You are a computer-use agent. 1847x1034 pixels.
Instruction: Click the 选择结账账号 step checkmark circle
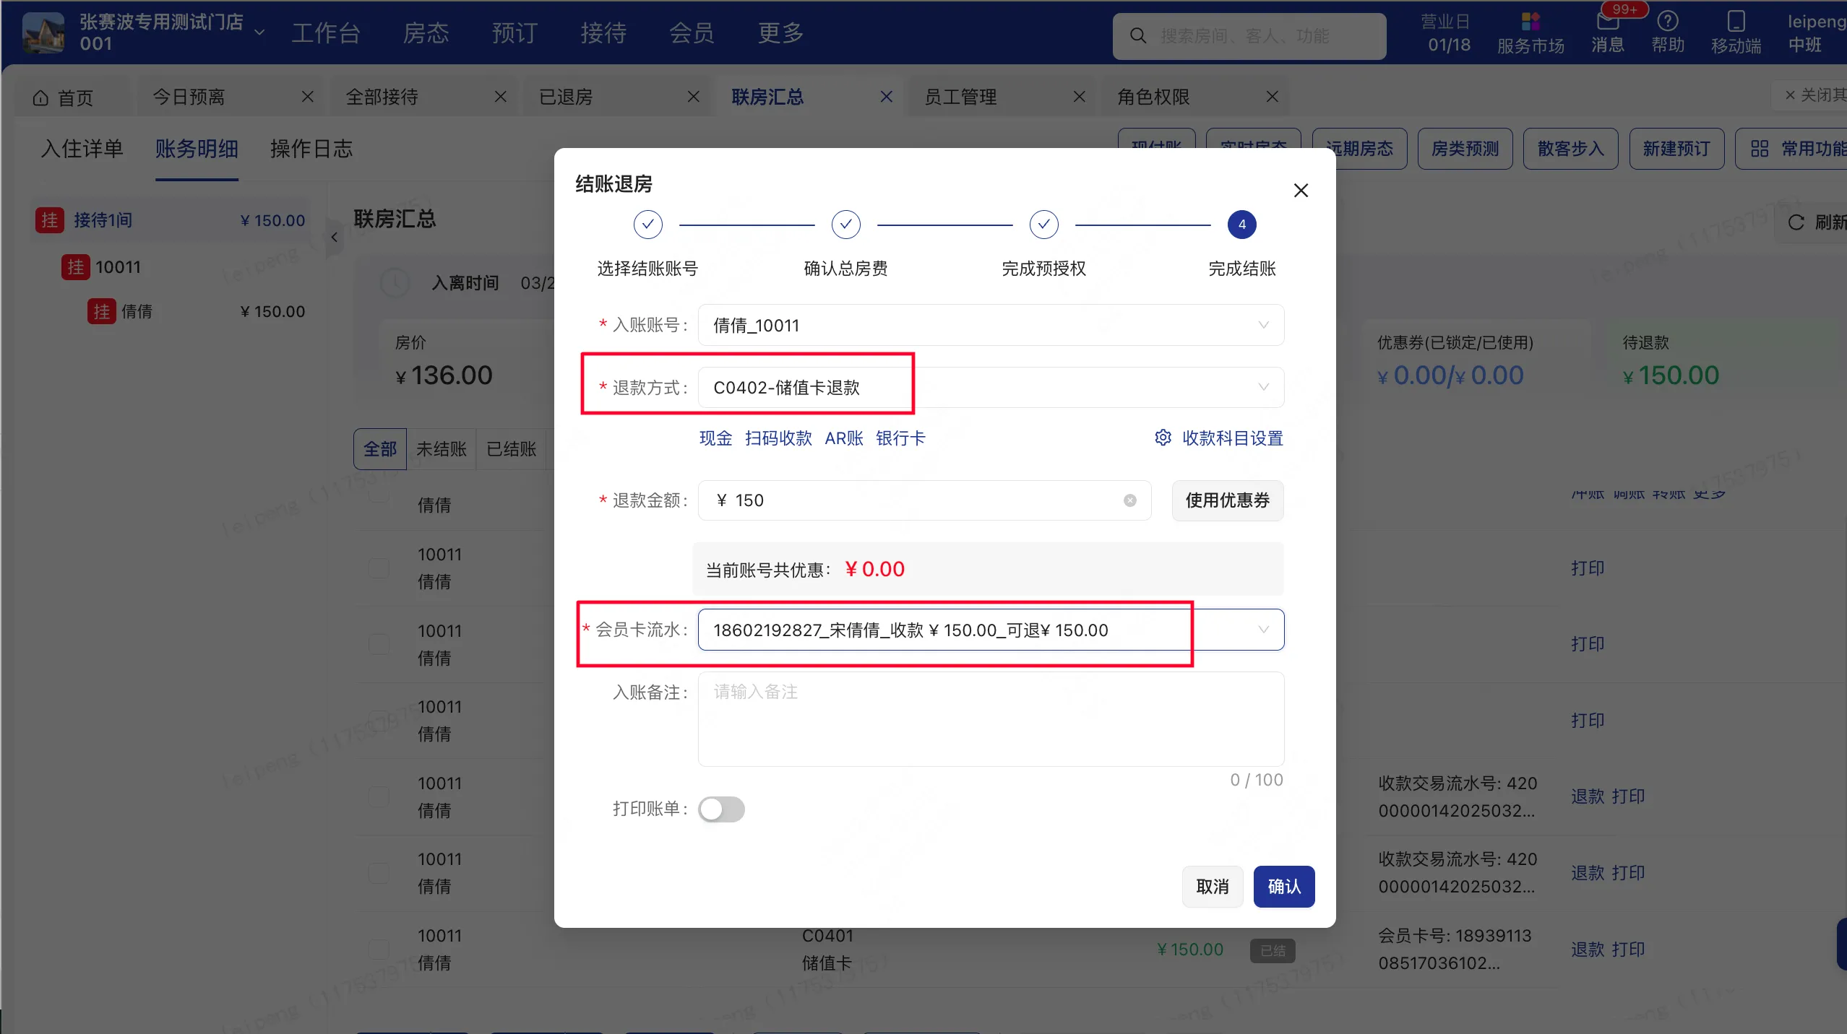(647, 225)
